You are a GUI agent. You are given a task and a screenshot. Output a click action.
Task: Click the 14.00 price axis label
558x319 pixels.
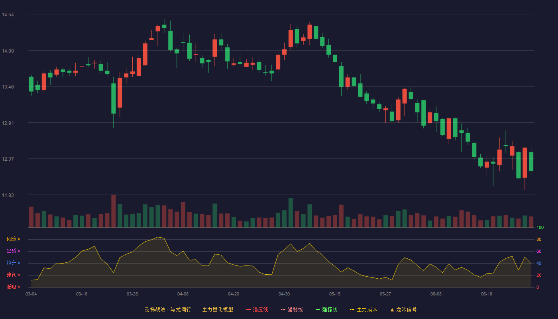point(8,51)
